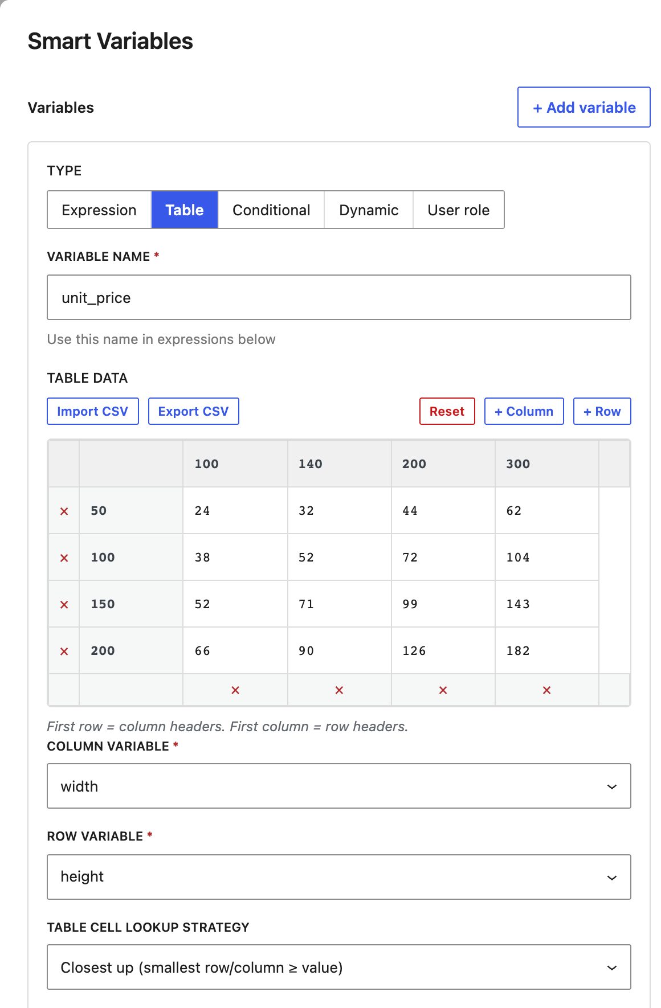Click the table cell containing 143
This screenshot has height=1008, width=661.
[x=546, y=604]
